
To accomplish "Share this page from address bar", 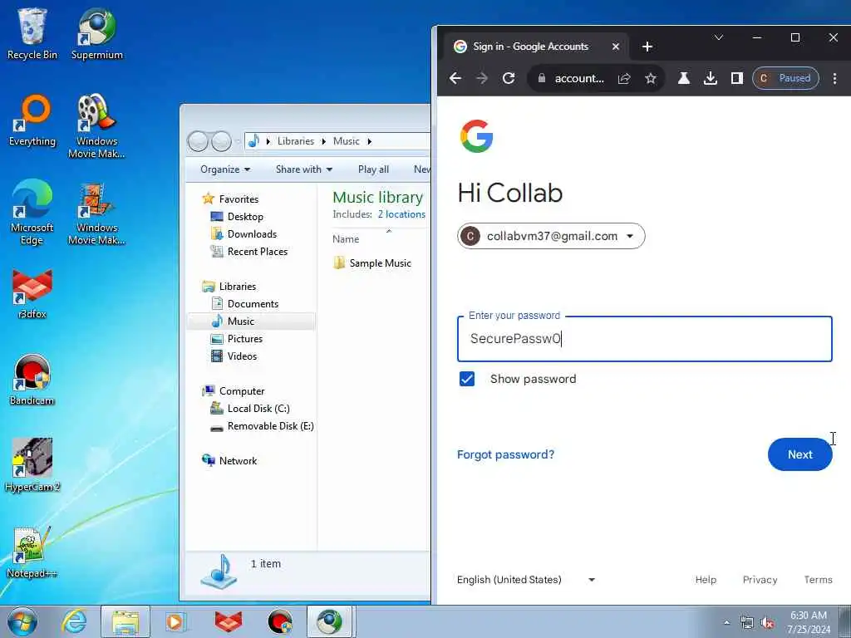I will point(624,79).
